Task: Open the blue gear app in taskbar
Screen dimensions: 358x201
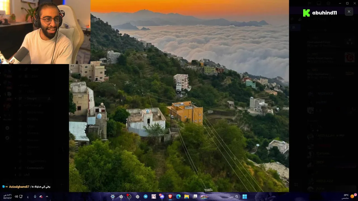Action: [113, 197]
